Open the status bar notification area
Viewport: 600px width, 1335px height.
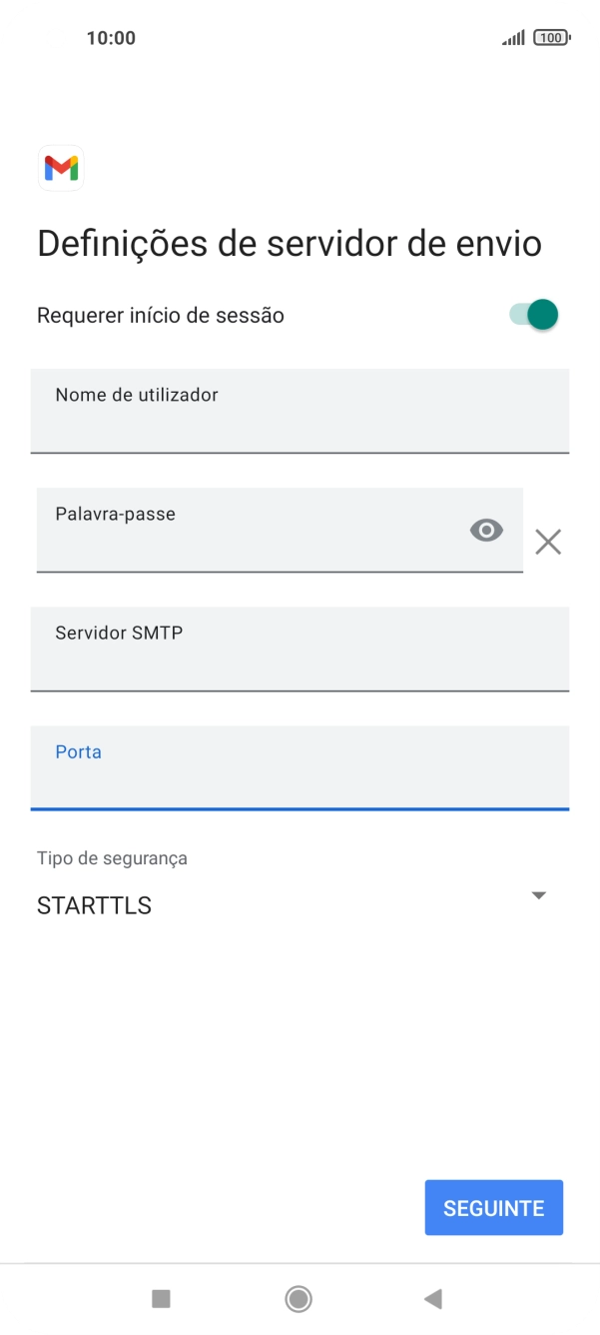[300, 37]
